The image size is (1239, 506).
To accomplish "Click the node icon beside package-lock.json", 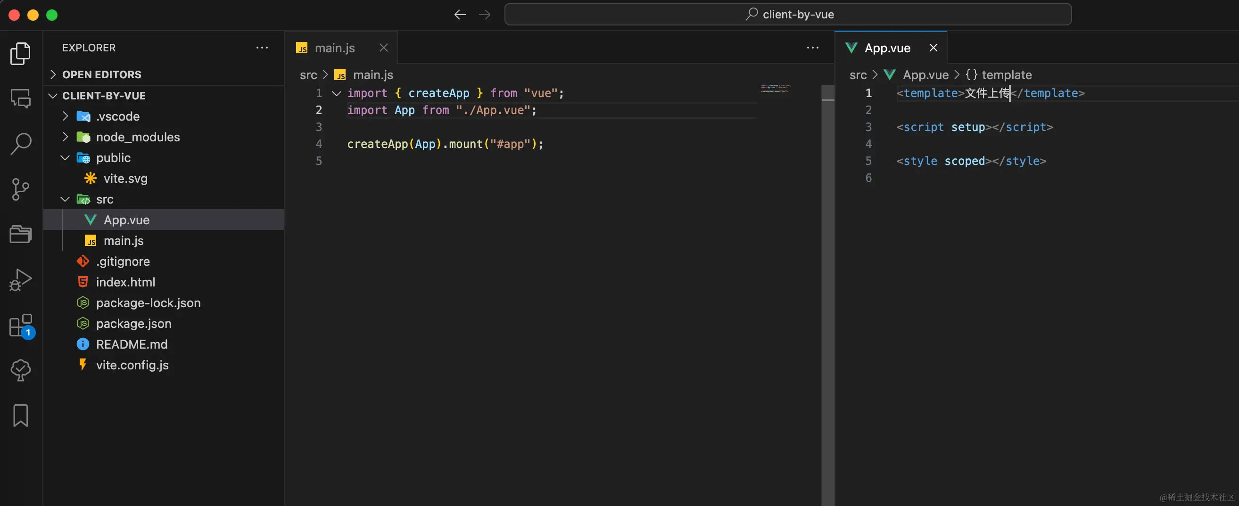I will pos(83,302).
